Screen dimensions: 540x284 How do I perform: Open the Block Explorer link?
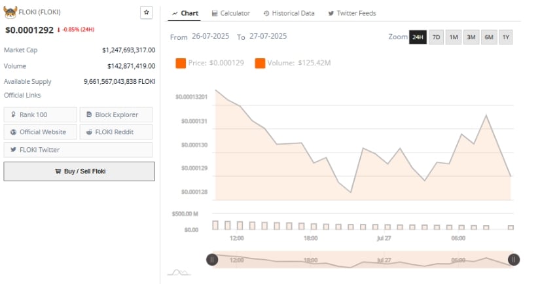116,115
